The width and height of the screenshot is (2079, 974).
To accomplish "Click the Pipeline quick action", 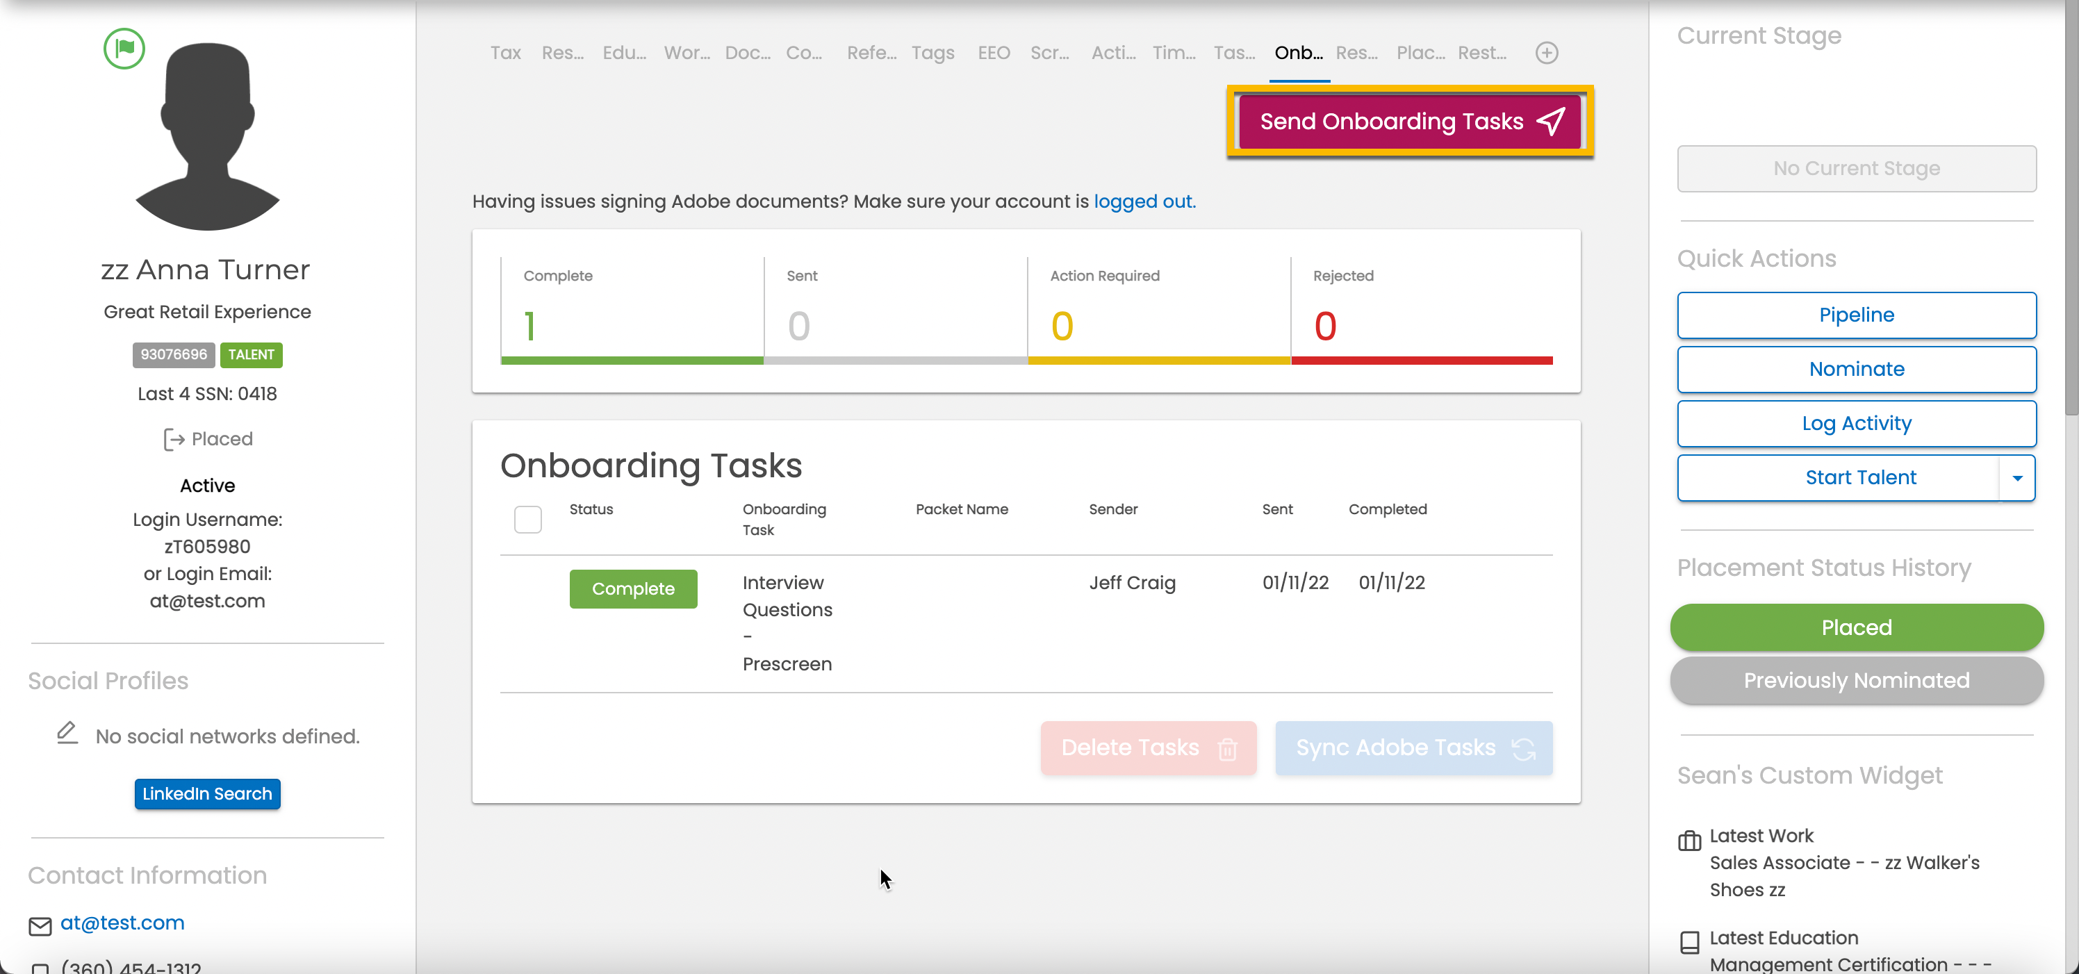I will point(1856,315).
